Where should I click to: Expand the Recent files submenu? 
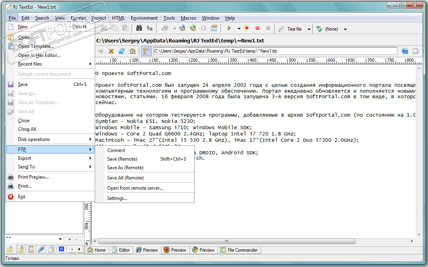(x=51, y=64)
